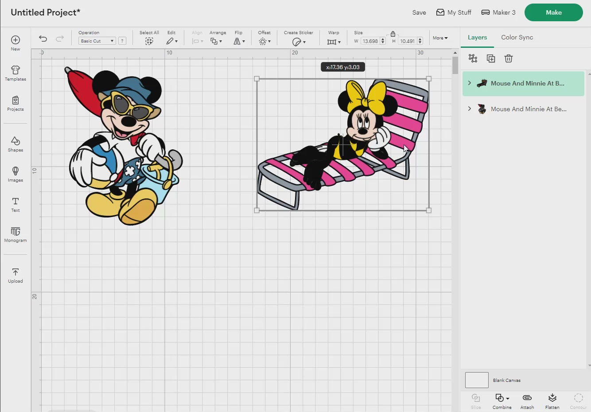This screenshot has width=591, height=412.
Task: Click the top-left selection handle
Action: pyautogui.click(x=257, y=78)
